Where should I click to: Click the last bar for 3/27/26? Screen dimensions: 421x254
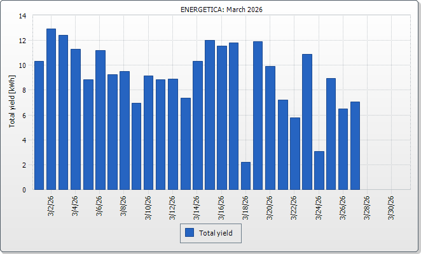pos(355,145)
